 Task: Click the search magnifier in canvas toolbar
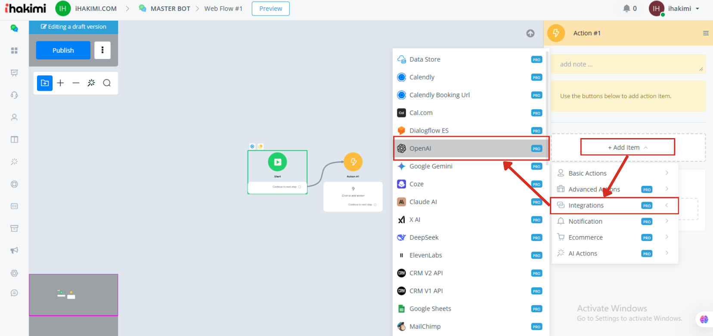click(x=107, y=83)
